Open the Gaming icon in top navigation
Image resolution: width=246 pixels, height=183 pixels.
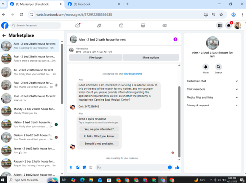[x=165, y=26]
